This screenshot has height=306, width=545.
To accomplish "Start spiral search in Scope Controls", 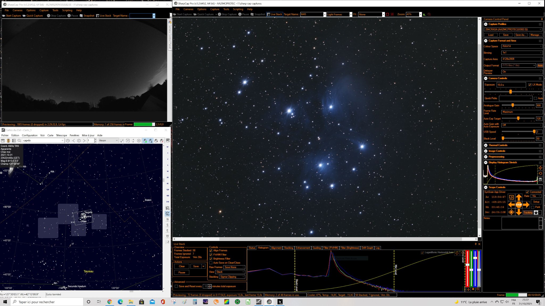I will point(511,197).
